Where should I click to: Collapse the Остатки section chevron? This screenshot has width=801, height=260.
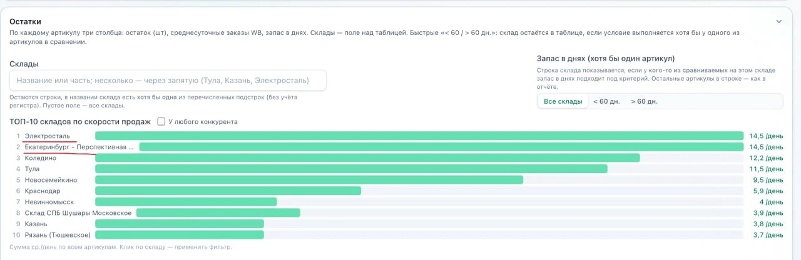(x=778, y=21)
